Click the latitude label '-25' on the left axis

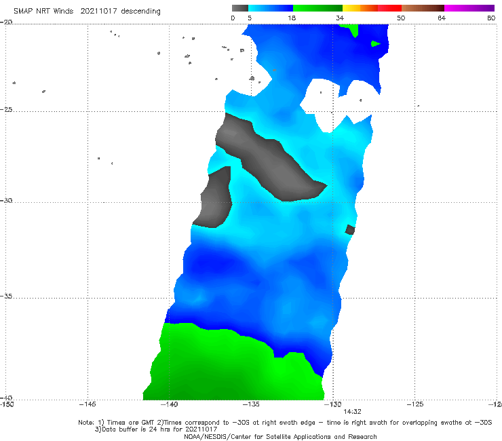6,109
